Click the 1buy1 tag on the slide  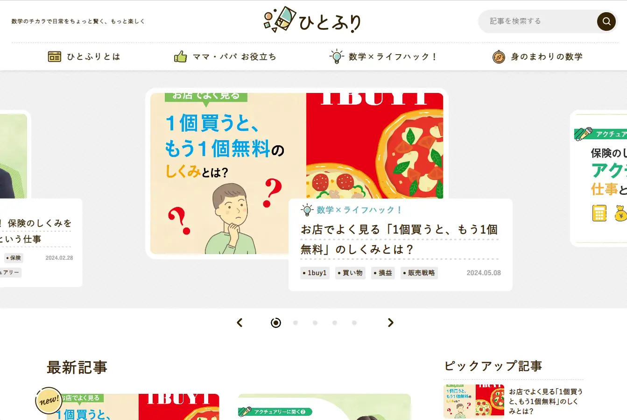point(315,273)
